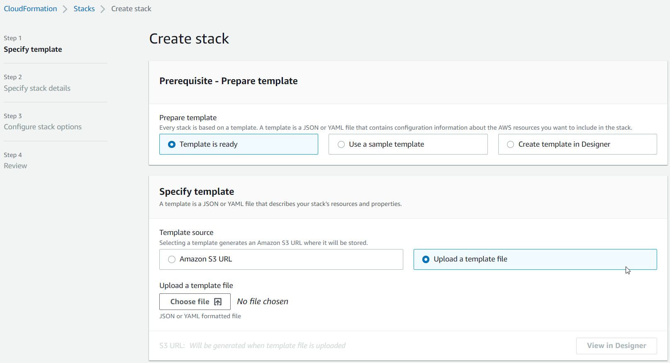
Task: Open the CloudFormation breadcrumb link
Action: click(30, 9)
